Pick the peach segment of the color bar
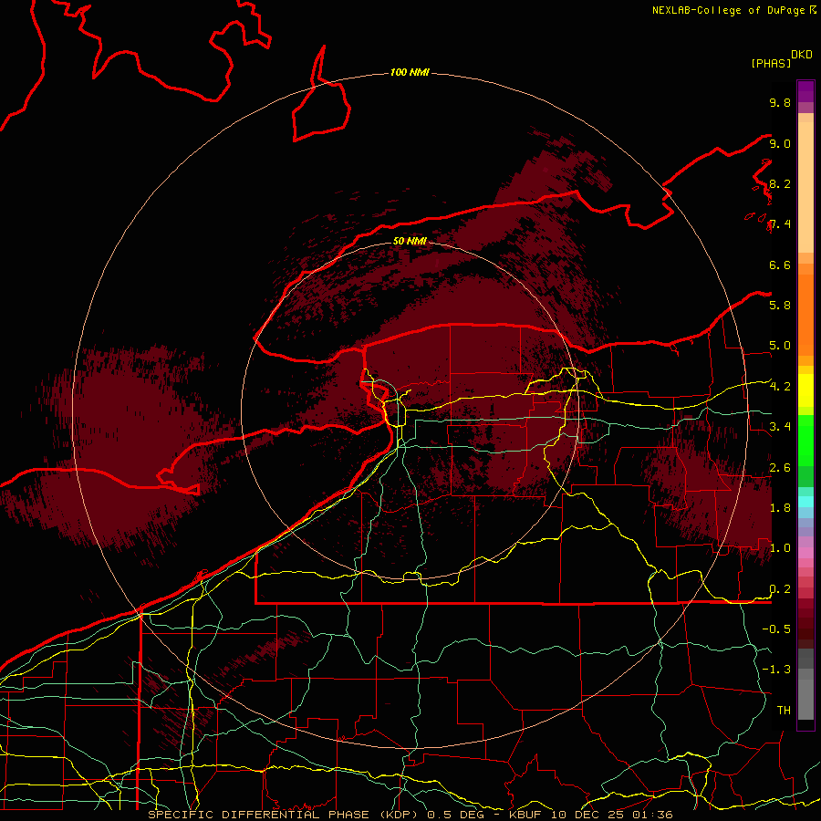 click(805, 187)
